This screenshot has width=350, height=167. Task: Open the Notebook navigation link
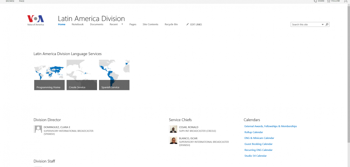[x=78, y=25]
